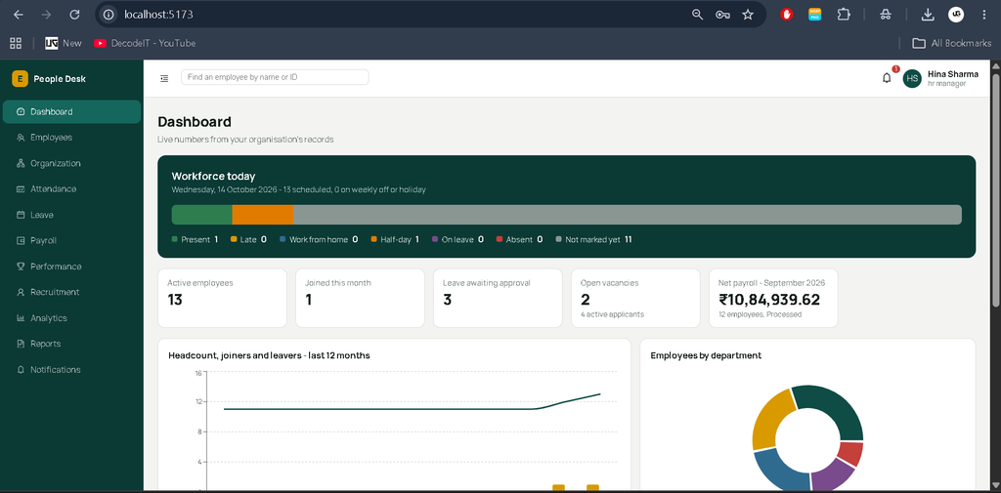The height and width of the screenshot is (493, 1001).
Task: Open the Net payroll September 2026 card
Action: point(774,298)
